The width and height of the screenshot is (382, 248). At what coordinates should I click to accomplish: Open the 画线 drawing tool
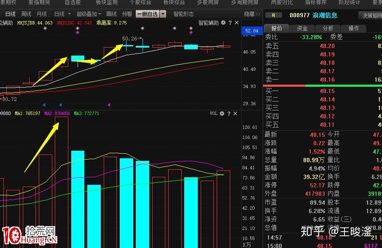click(110, 13)
